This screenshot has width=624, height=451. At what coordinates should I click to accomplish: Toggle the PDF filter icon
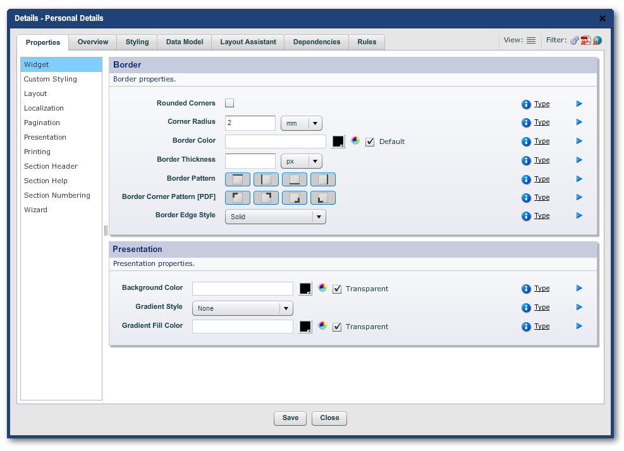[x=585, y=40]
